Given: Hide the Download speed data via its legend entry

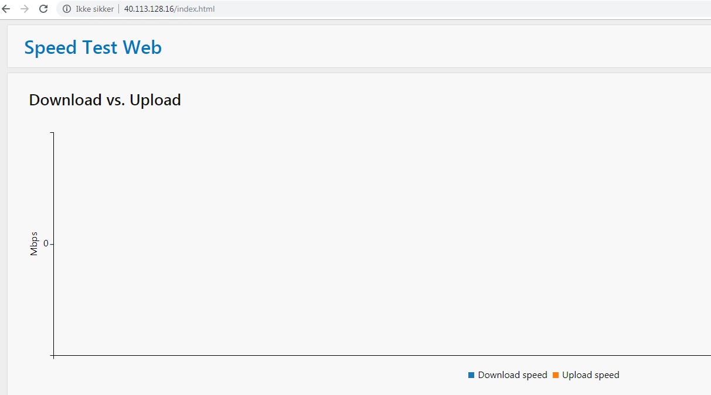Looking at the screenshot, I should (508, 375).
